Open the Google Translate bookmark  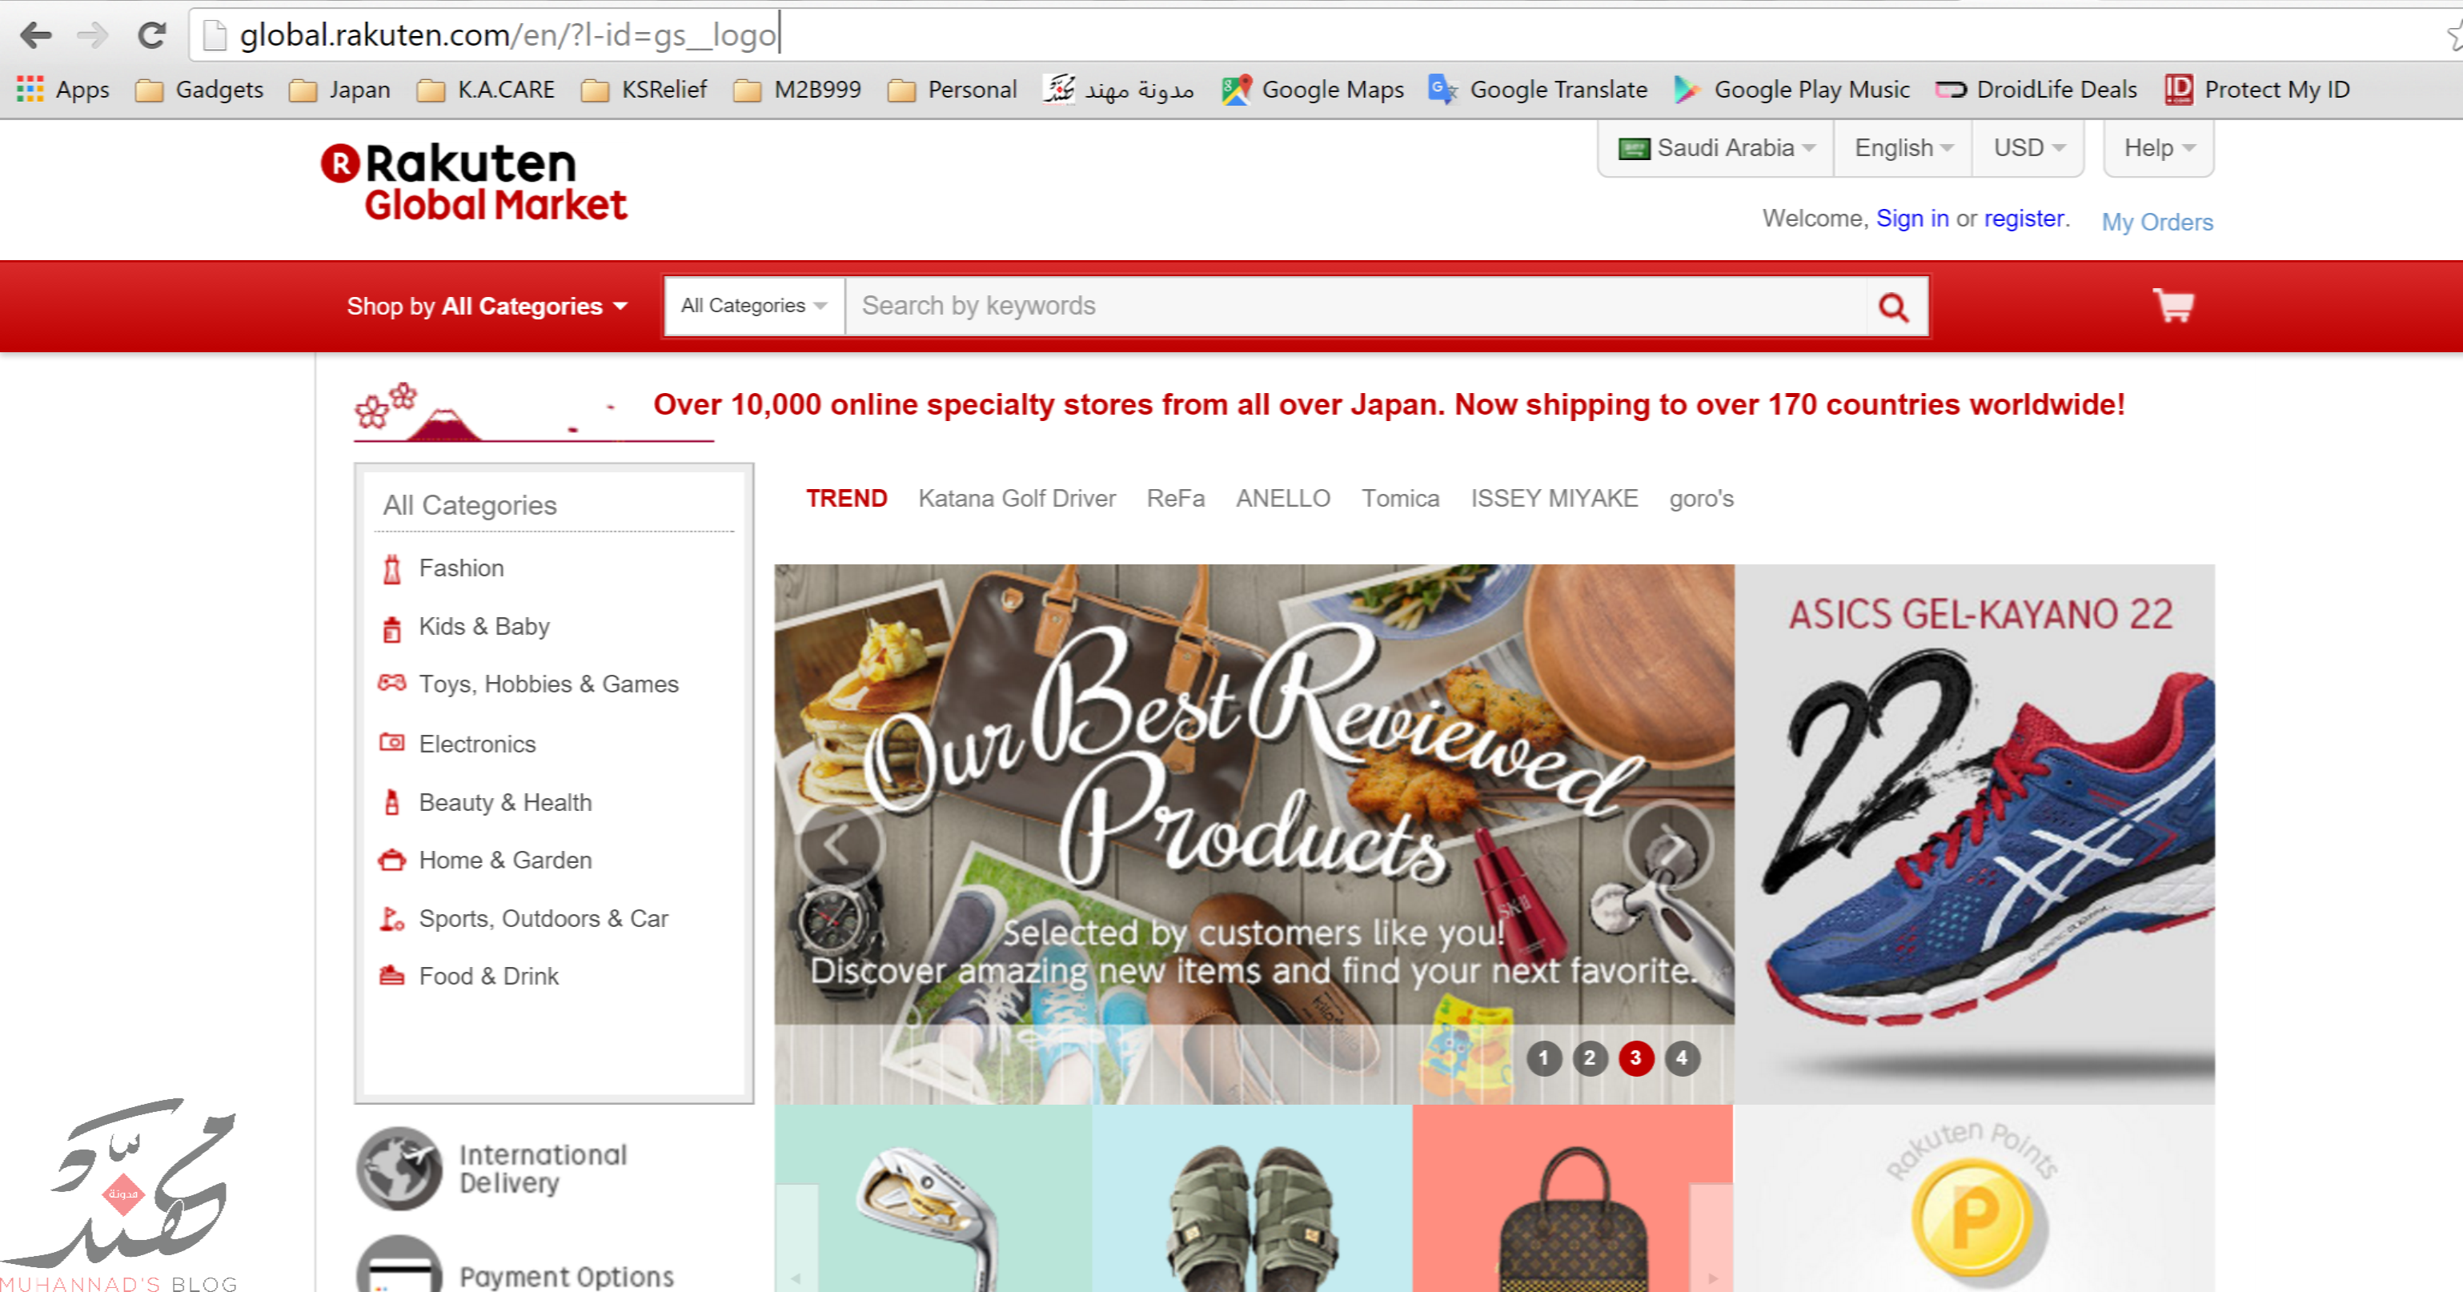[x=1538, y=89]
